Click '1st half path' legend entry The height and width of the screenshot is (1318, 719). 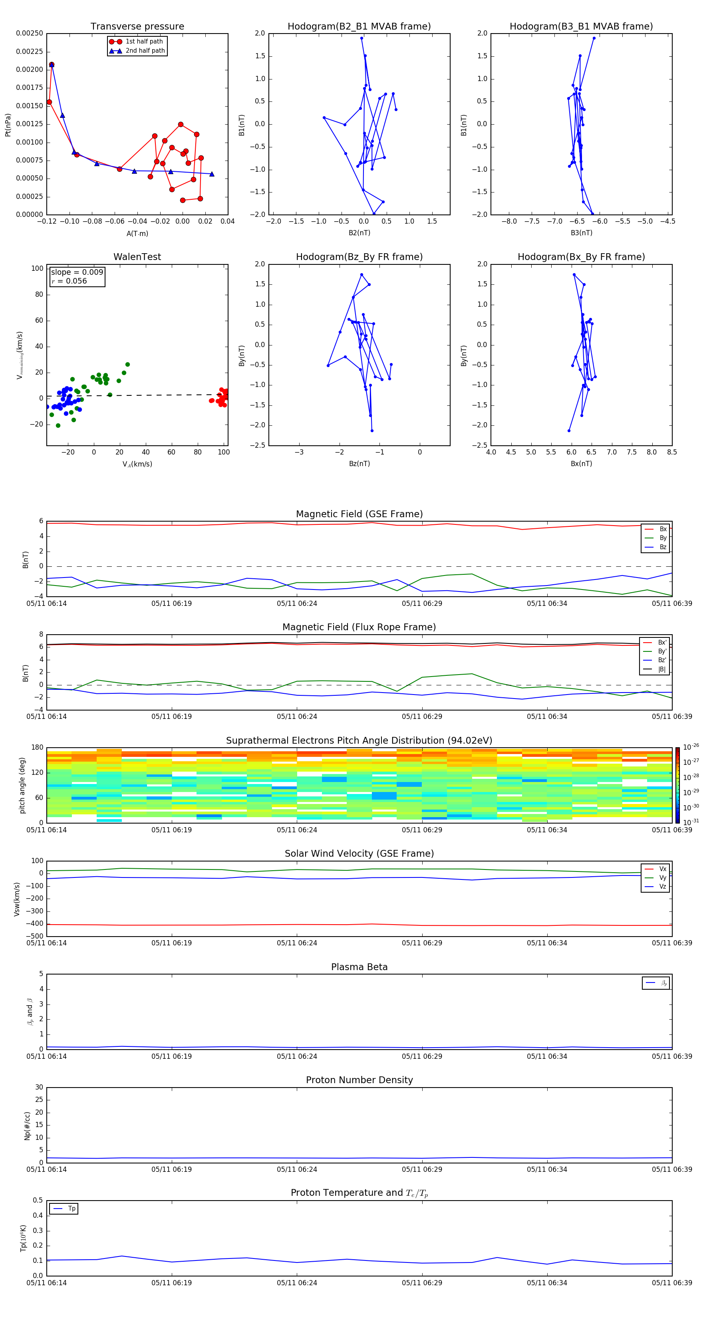[137, 42]
